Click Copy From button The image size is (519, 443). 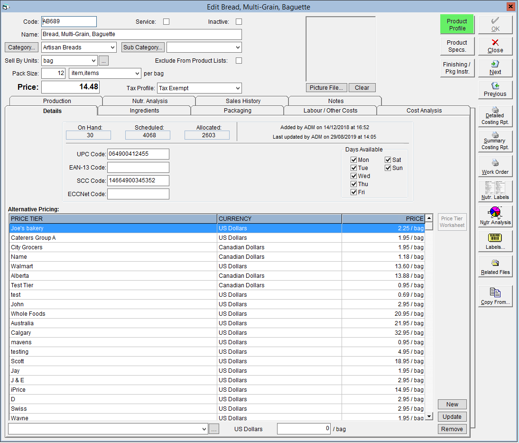coord(495,296)
